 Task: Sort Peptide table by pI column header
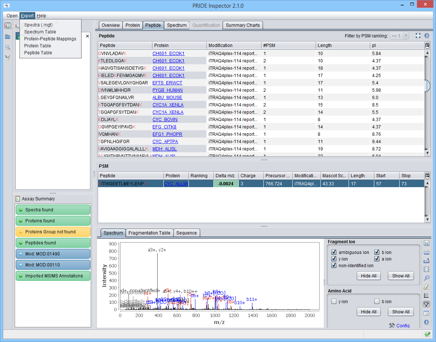(x=397, y=45)
